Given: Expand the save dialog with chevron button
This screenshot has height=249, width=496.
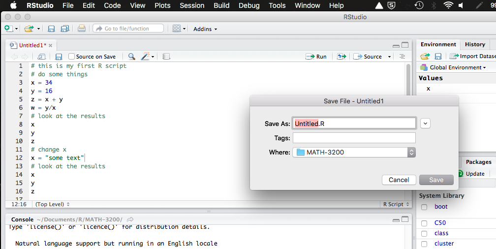Looking at the screenshot, I should point(425,124).
